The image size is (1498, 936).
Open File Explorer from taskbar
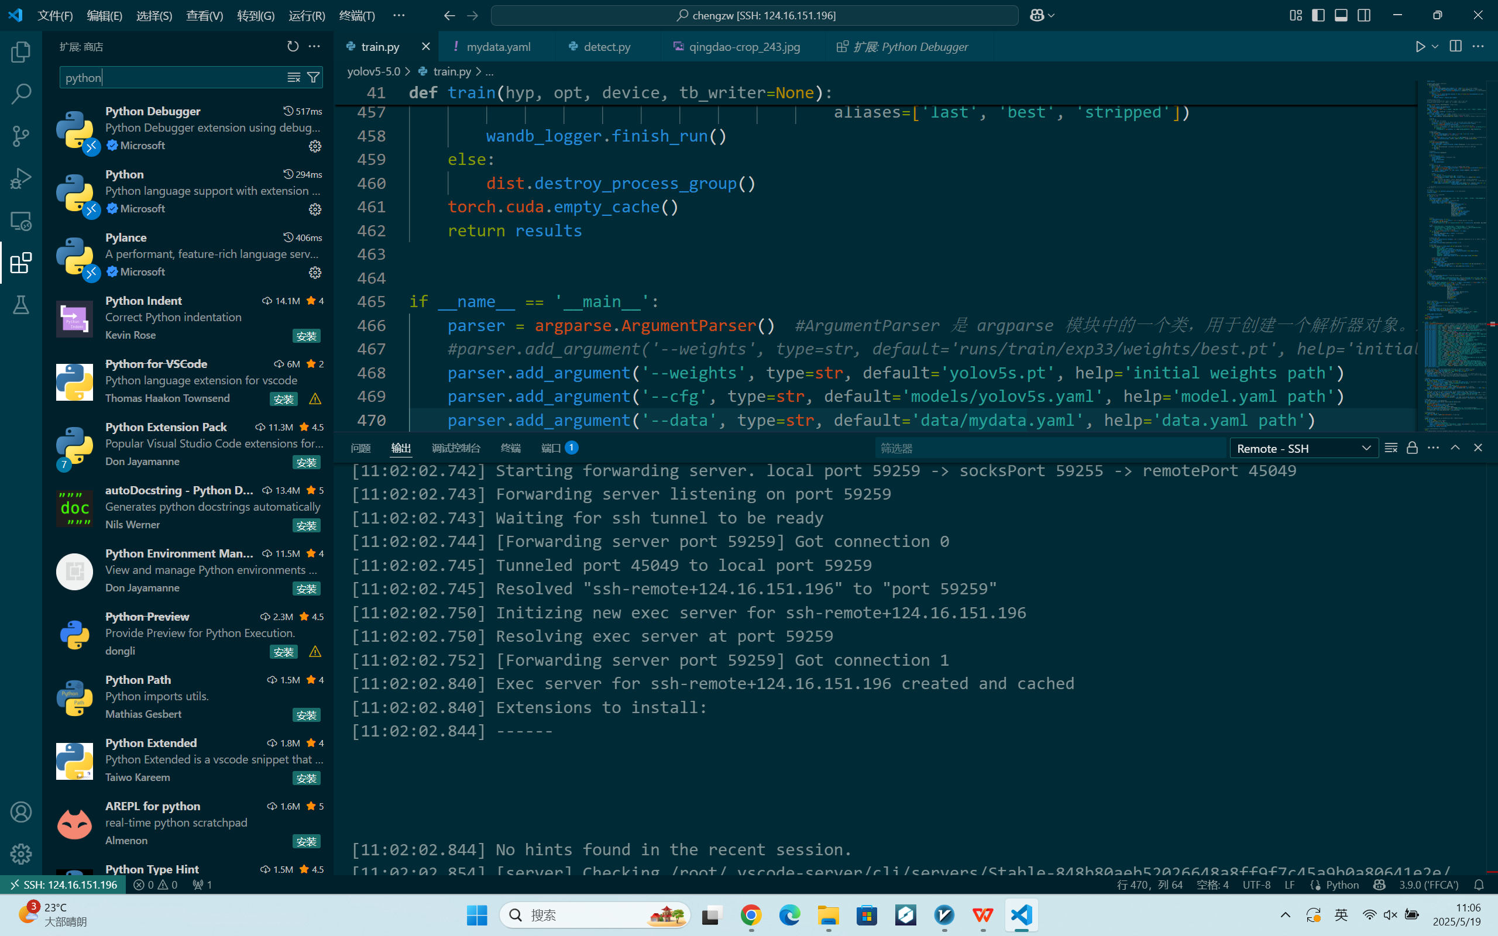click(828, 915)
